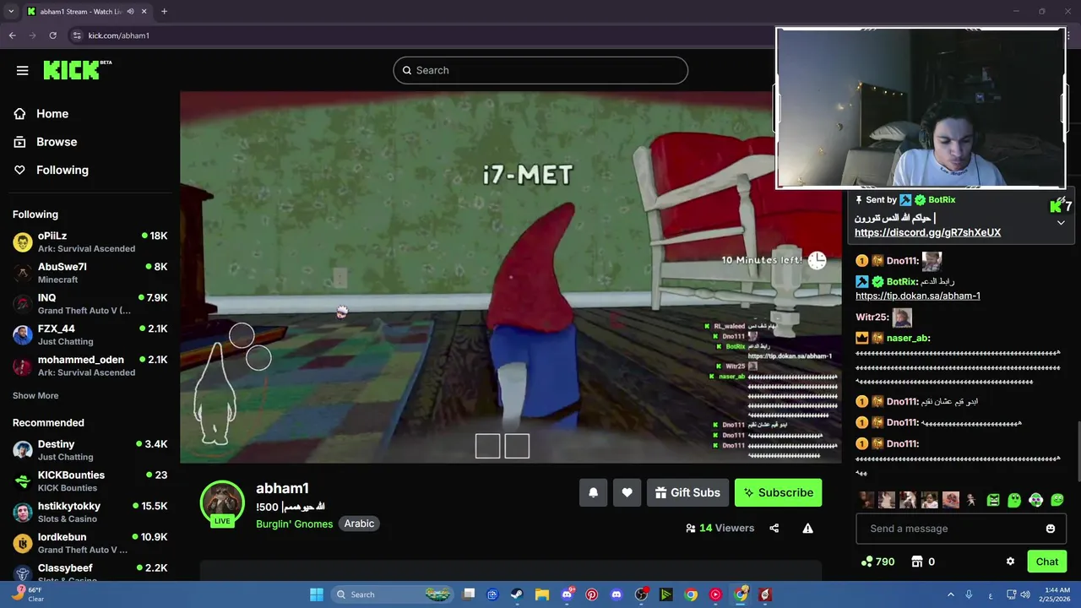View site information icon
1081x608 pixels.
coord(77,35)
